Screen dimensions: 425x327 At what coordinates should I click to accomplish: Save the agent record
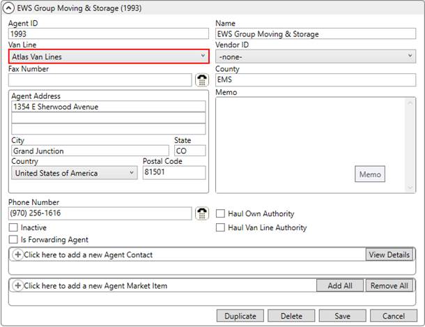(342, 316)
